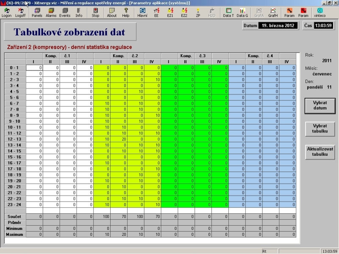
Task: Click the Zařízení 2 (kompresory) subtitle
Action: point(69,47)
